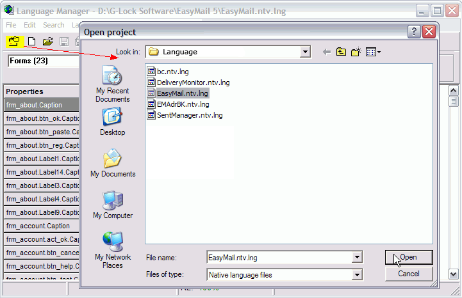Click the open folder toolbar icon

coord(47,42)
